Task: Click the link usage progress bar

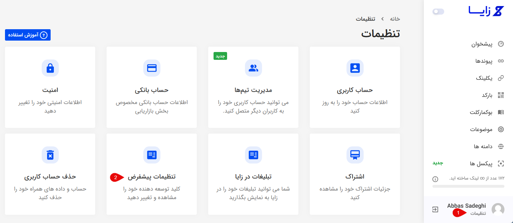Action: click(468, 186)
